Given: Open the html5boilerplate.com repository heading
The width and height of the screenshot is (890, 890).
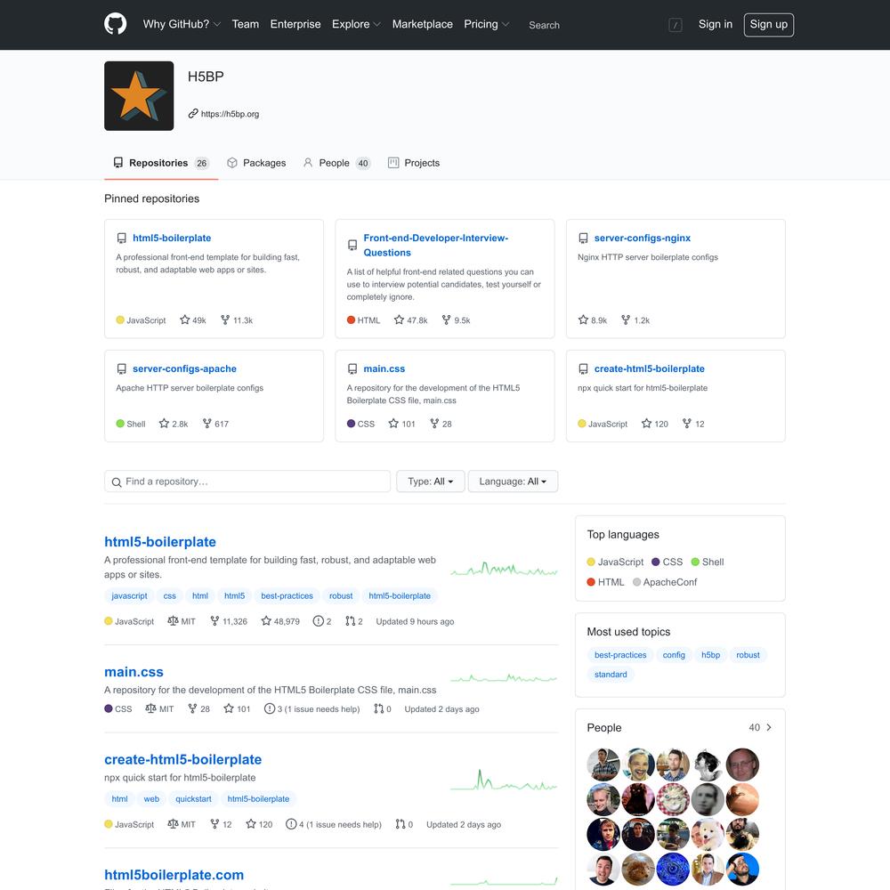Looking at the screenshot, I should point(174,875).
